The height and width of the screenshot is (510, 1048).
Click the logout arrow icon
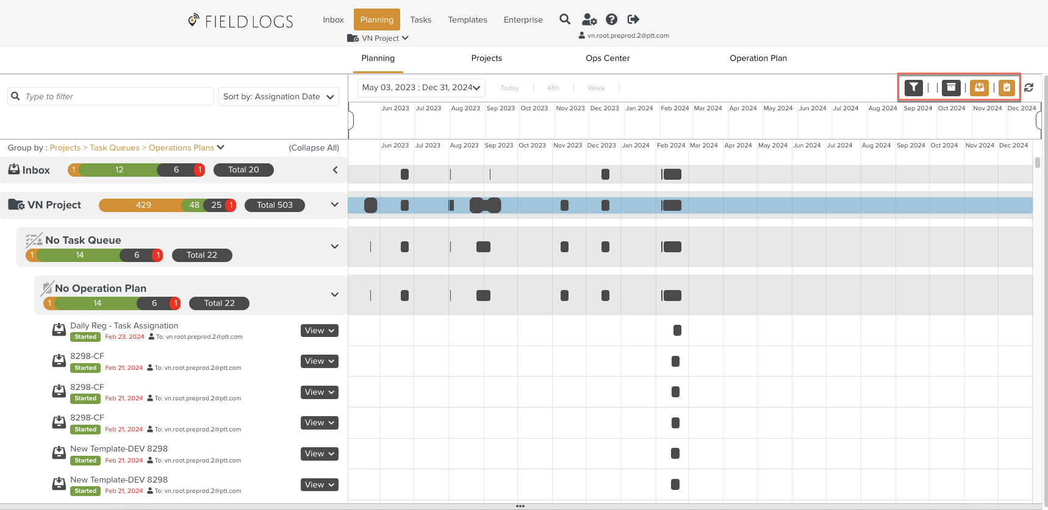(633, 19)
